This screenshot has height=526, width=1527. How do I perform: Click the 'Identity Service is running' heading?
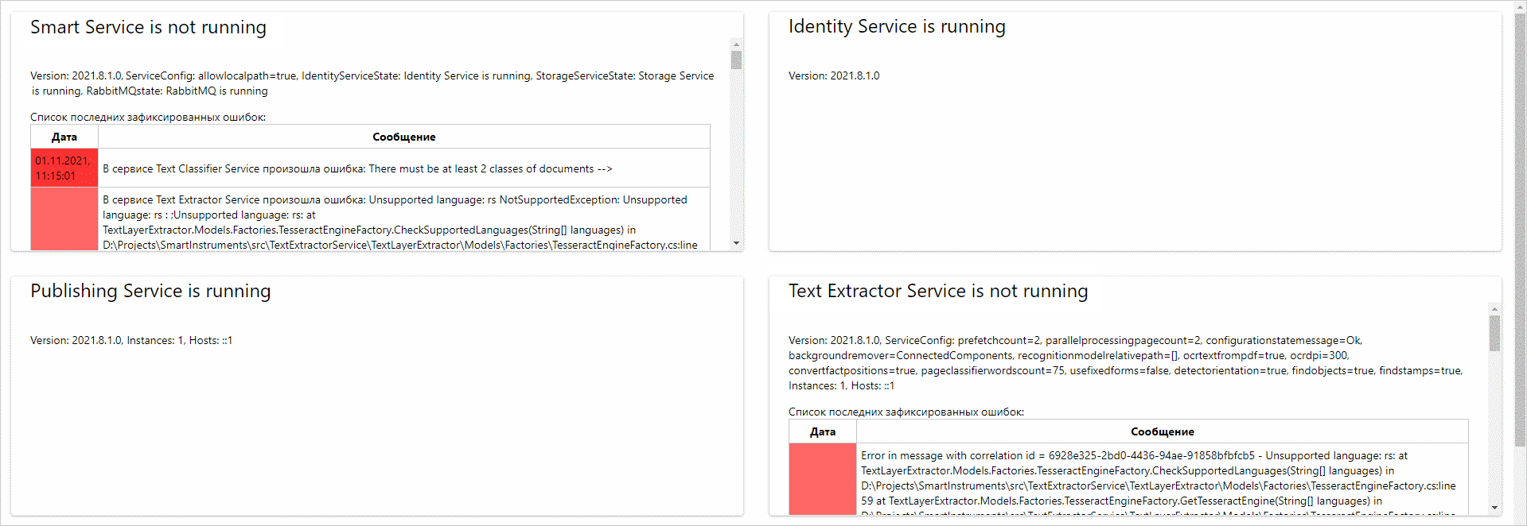[897, 26]
